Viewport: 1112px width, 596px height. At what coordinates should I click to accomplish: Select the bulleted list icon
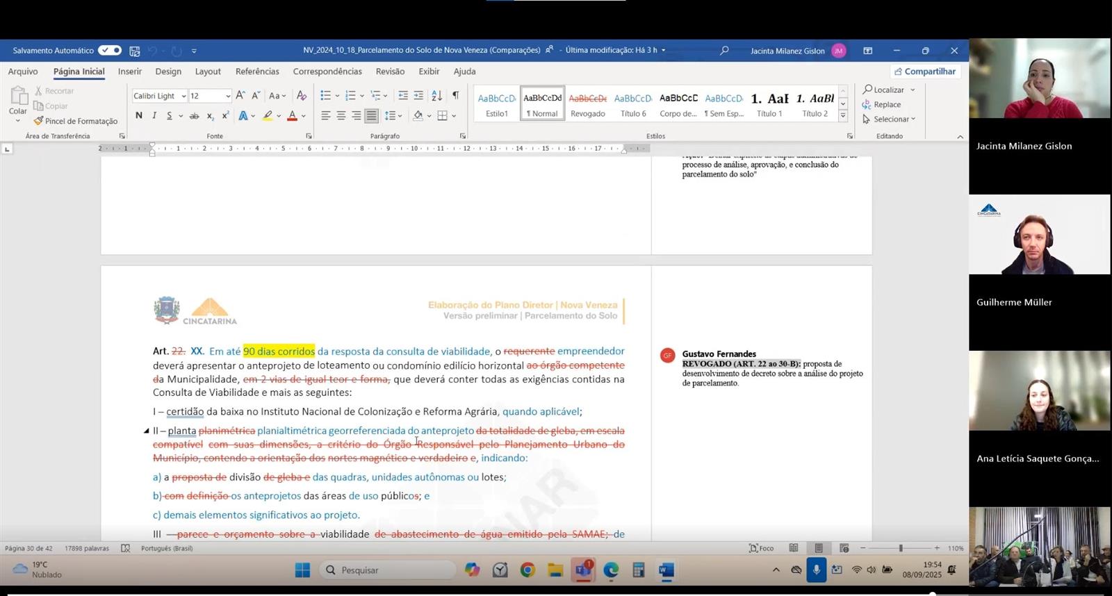(325, 96)
